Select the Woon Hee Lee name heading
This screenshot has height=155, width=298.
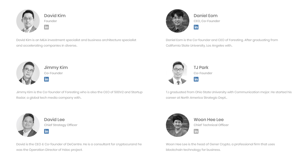[x=208, y=119]
